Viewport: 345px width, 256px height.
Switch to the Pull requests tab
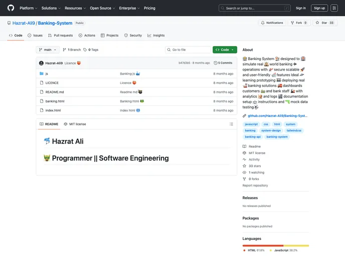click(x=60, y=35)
